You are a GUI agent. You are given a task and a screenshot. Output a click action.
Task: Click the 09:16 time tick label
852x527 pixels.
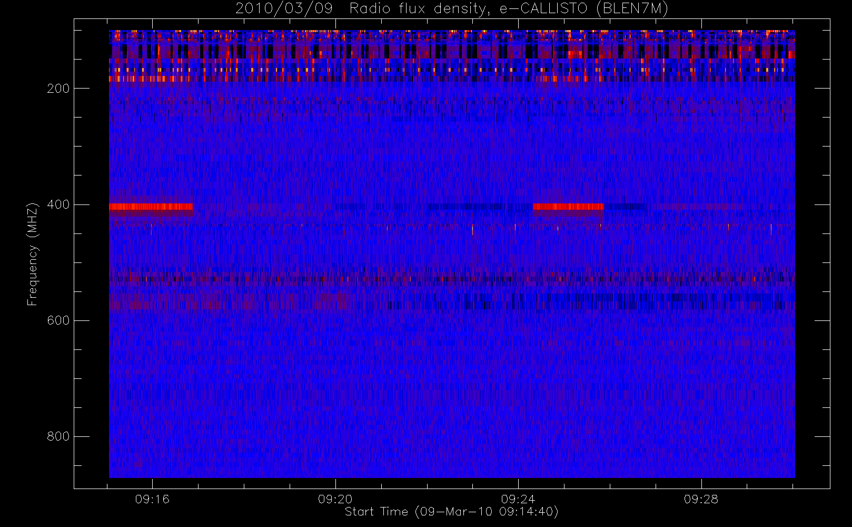pos(152,499)
